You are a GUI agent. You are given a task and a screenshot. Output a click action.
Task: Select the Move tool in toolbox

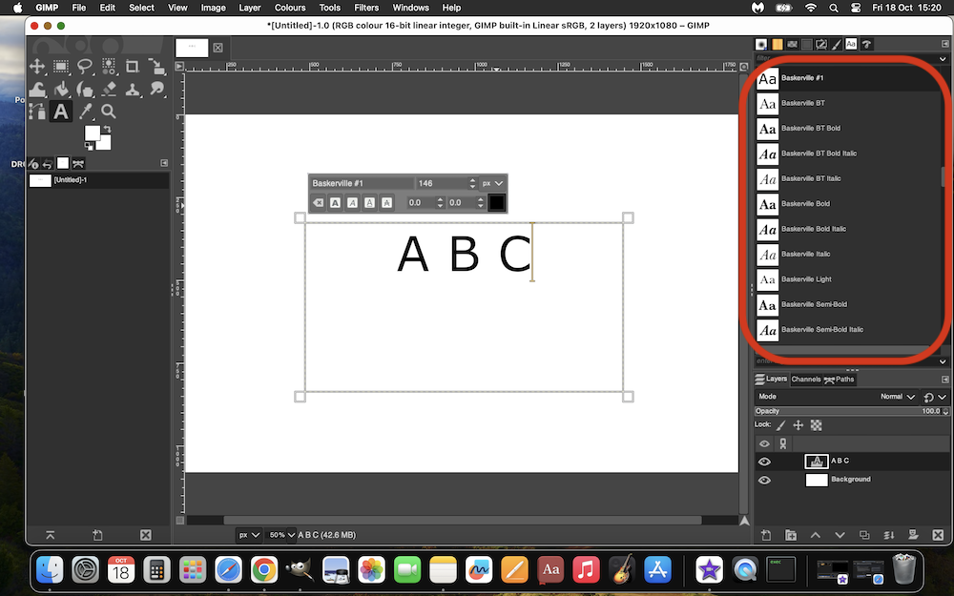[37, 67]
